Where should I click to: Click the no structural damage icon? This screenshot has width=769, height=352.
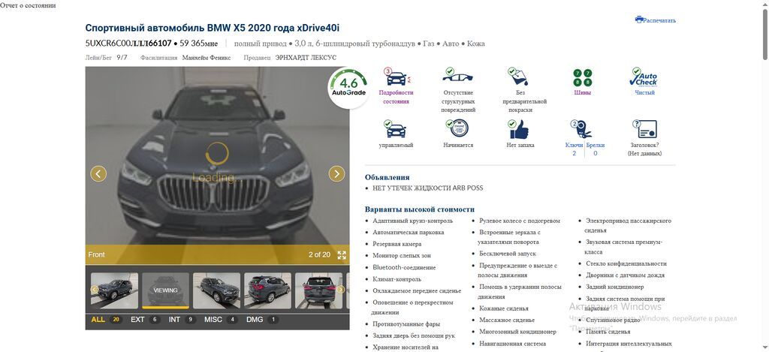point(458,77)
